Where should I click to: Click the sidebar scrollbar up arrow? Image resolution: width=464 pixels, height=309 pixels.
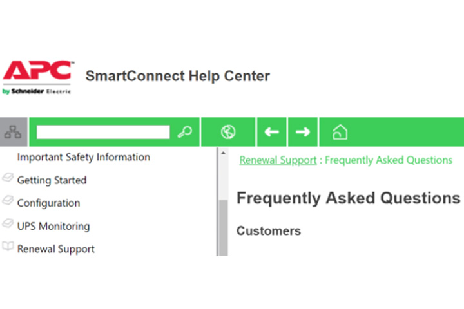click(223, 154)
